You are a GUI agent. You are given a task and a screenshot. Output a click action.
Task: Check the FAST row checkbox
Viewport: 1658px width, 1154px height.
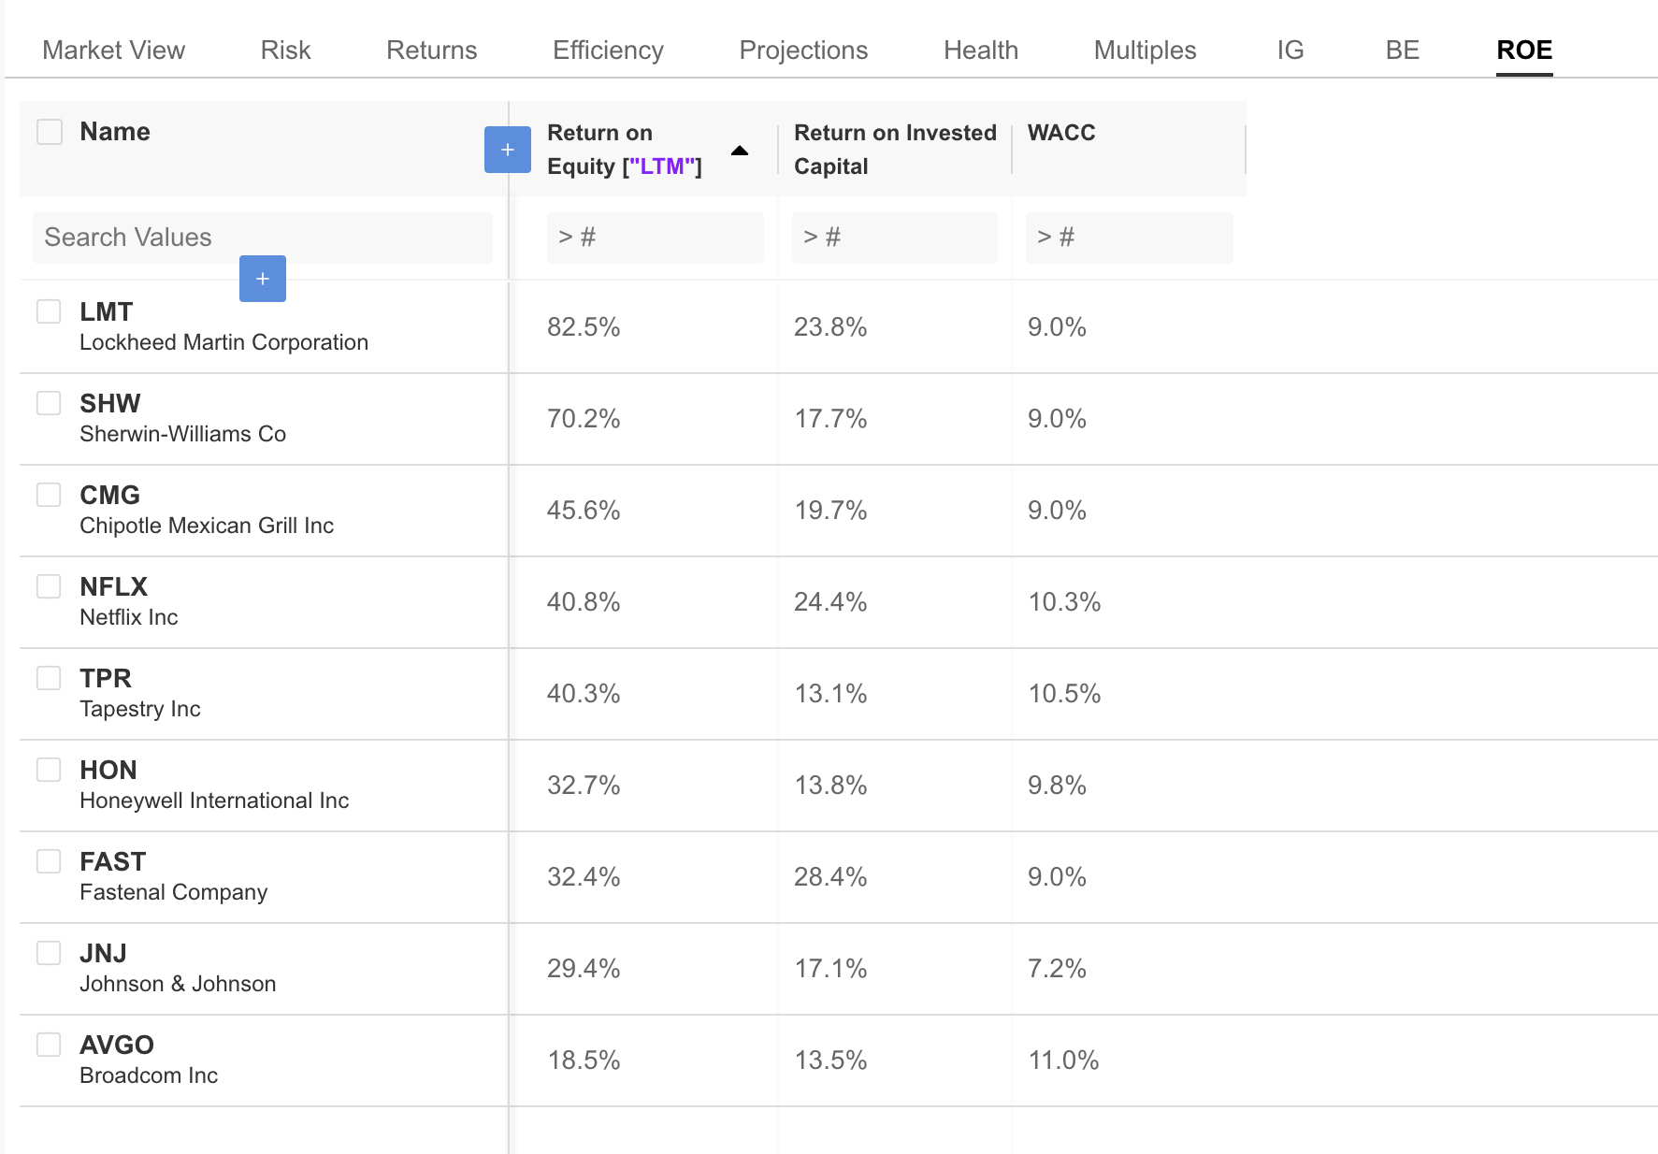coord(49,861)
